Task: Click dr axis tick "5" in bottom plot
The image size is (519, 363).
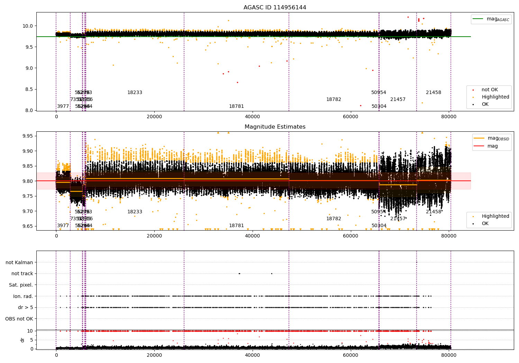Action: (x=31, y=340)
